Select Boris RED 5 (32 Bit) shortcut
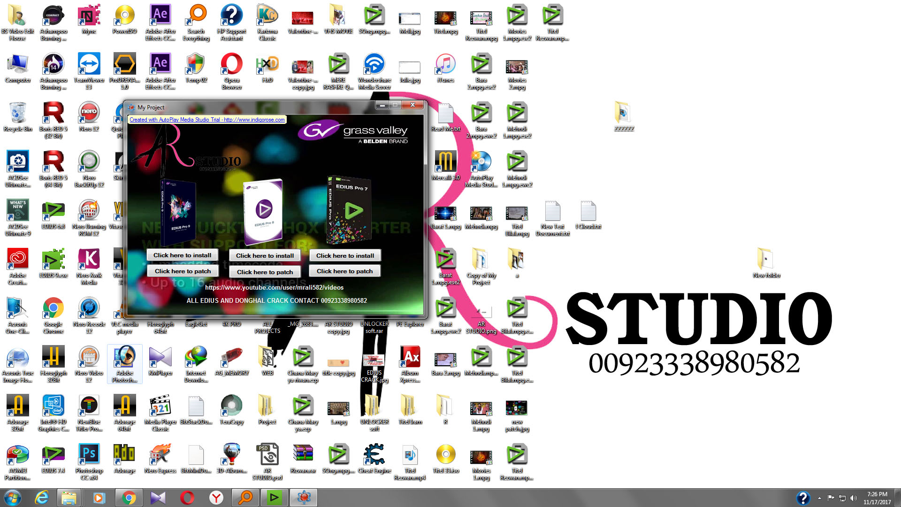 point(53,120)
